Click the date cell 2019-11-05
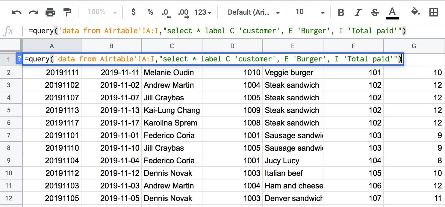Image resolution: width=445 pixels, height=207 pixels. pyautogui.click(x=111, y=198)
